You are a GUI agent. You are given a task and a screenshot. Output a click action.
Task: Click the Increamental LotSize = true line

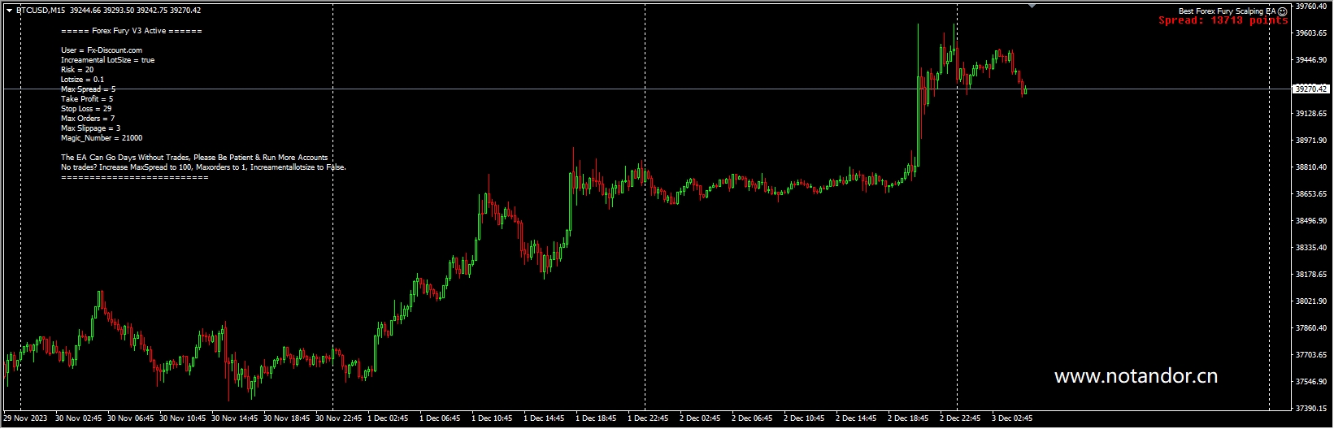point(107,60)
